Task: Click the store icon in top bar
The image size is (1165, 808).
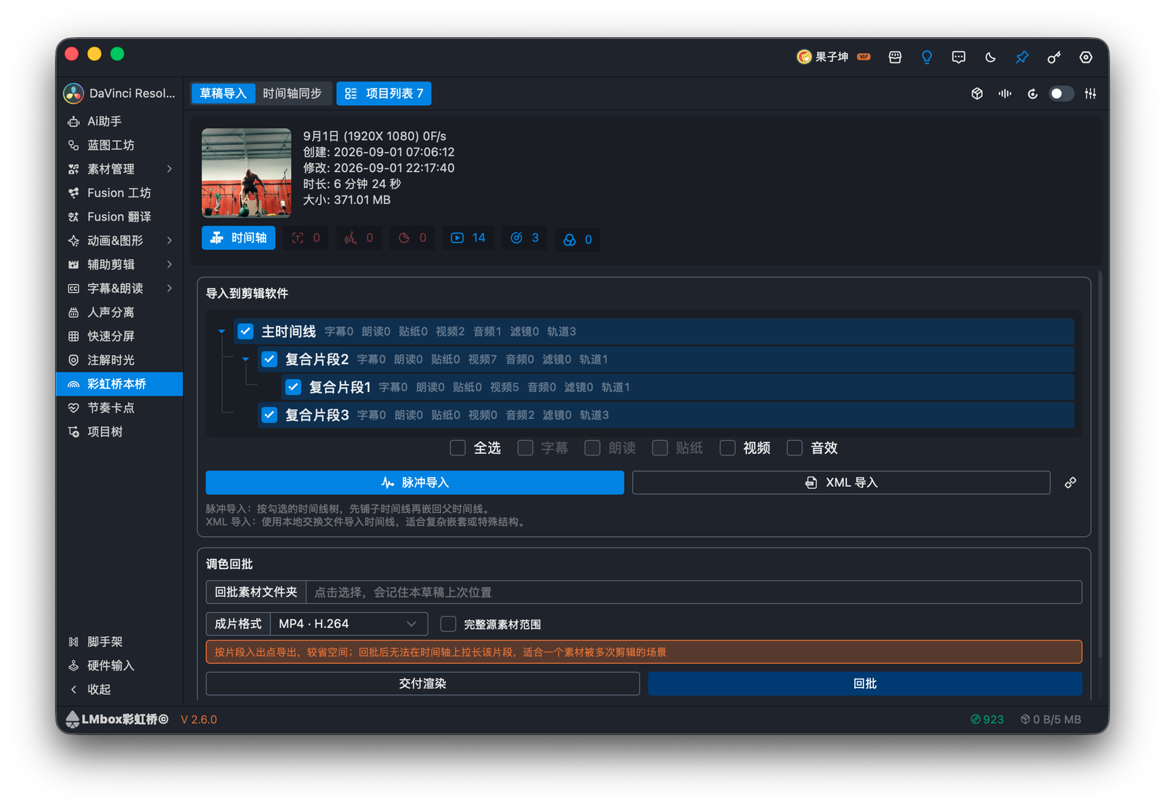Action: click(895, 57)
